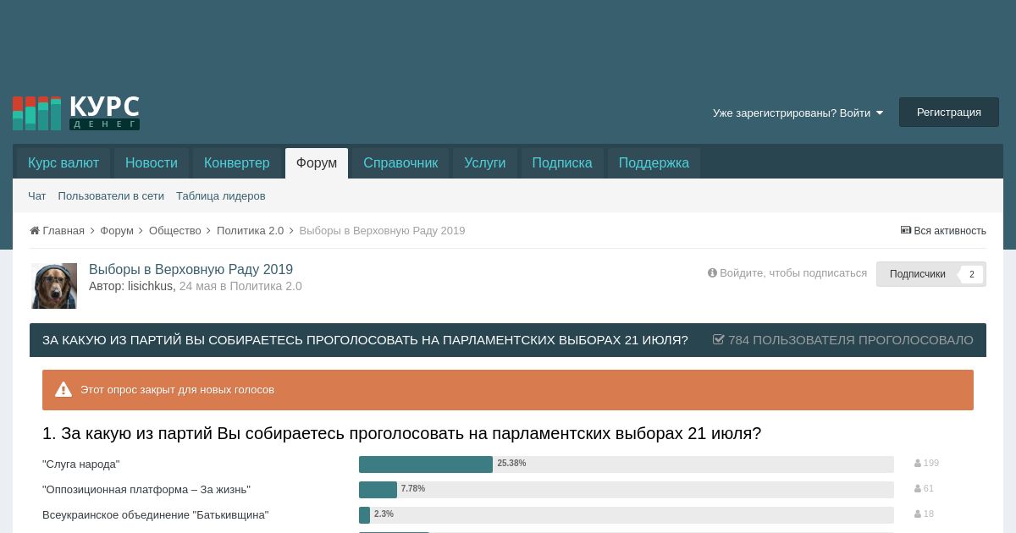This screenshot has width=1016, height=533.
Task: Click Оппозиционная платформа 7.78% progress bar
Action: click(x=627, y=489)
